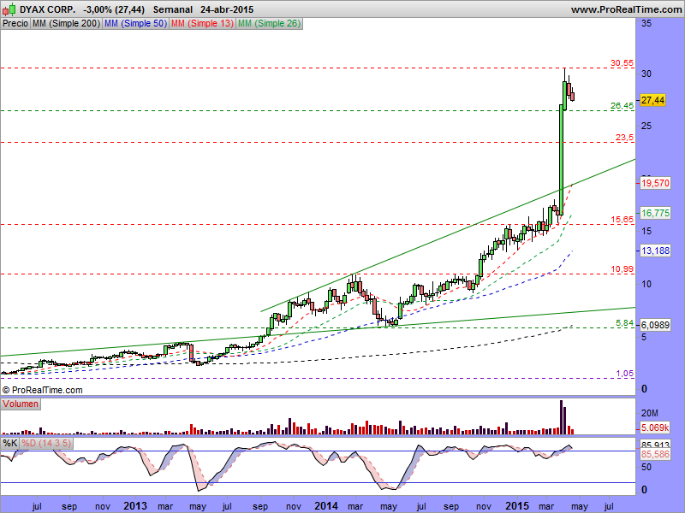Click the 6,0989 moving average price tag
Screen dimensions: 685x513
pyautogui.click(x=655, y=325)
